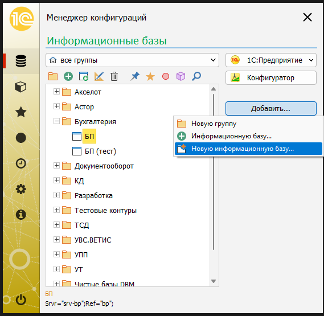
Task: Click the red circle toolbar icon
Action: point(166,76)
